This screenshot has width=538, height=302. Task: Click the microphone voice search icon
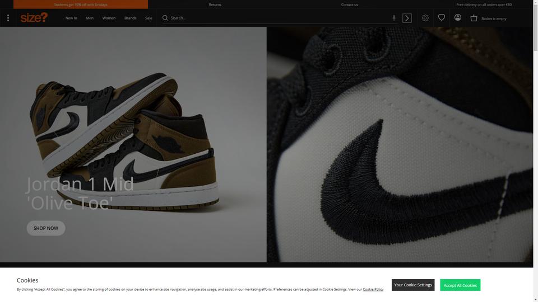(x=394, y=18)
